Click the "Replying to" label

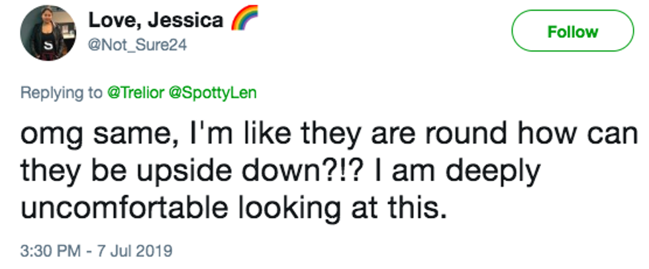click(x=62, y=93)
